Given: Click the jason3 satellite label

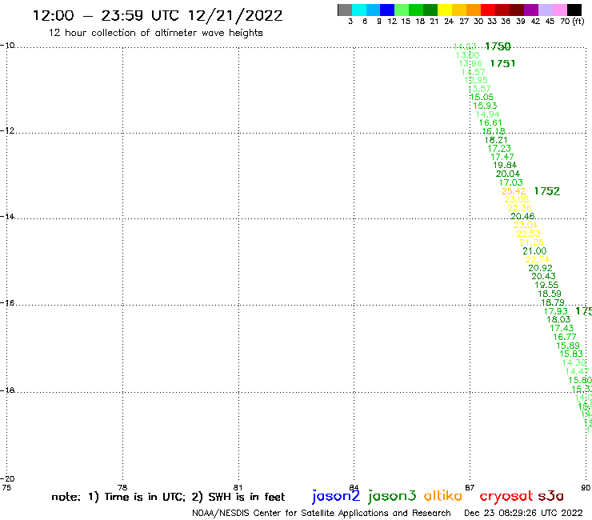Looking at the screenshot, I should pos(392,497).
